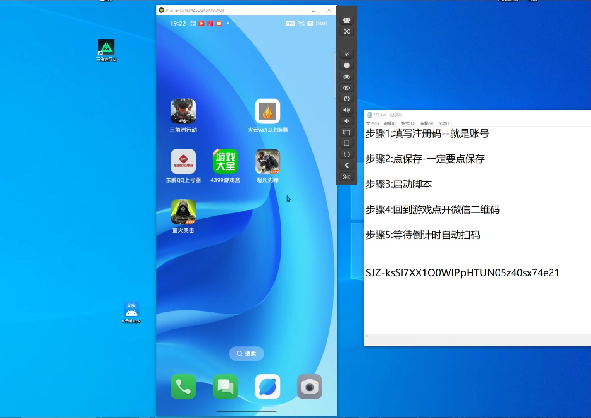Switch the phone mirror to fullscreen
The width and height of the screenshot is (591, 418).
(x=346, y=31)
